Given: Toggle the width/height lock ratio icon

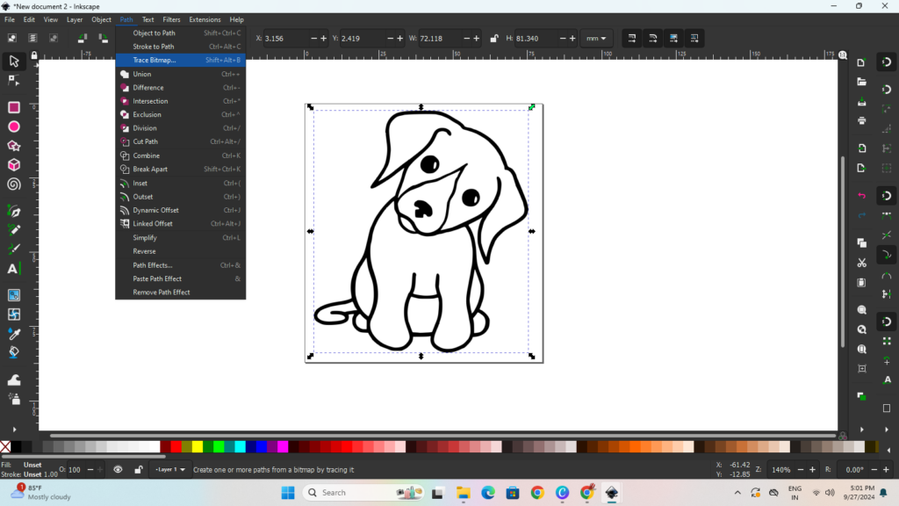Looking at the screenshot, I should click(494, 39).
